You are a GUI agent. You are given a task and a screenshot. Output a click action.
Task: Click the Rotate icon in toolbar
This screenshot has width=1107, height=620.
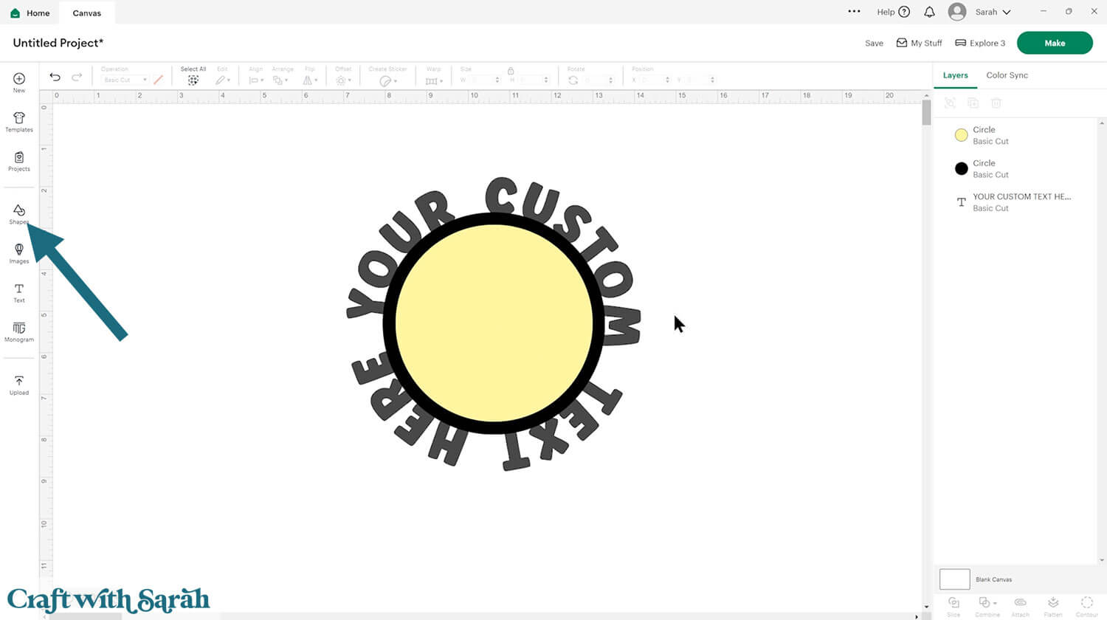pos(573,80)
